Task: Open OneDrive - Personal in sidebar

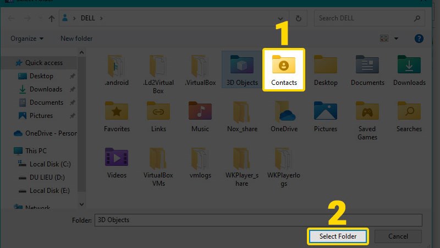Action: point(45,133)
